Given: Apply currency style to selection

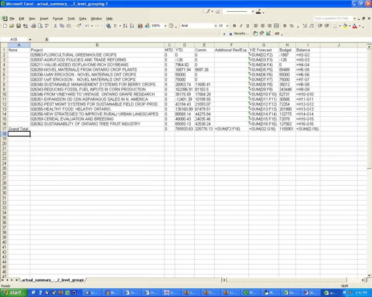Looking at the screenshot, I should [x=285, y=25].
